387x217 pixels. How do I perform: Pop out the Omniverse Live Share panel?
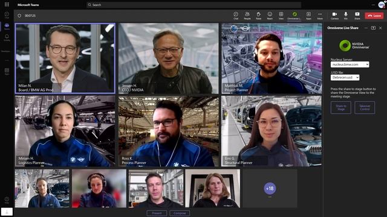point(373,28)
